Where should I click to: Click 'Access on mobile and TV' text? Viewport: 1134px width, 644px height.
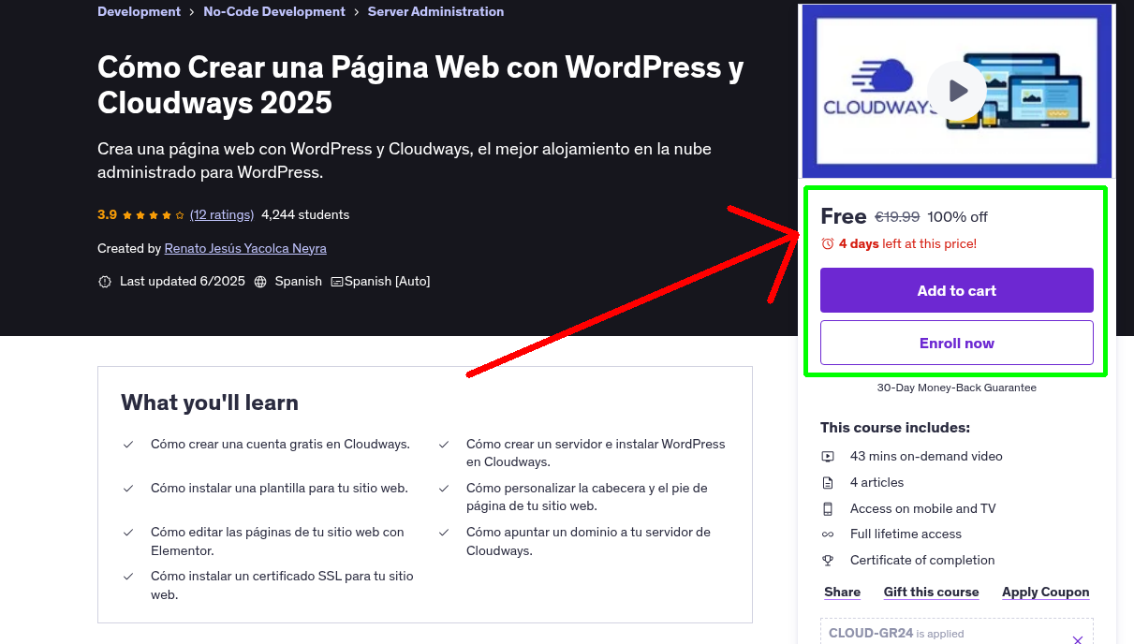click(923, 509)
